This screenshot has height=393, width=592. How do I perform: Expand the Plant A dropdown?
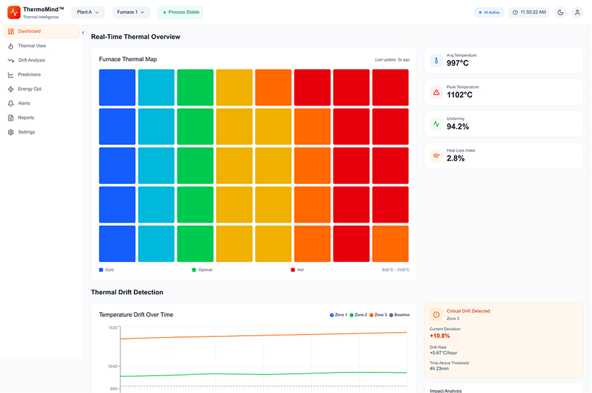point(88,12)
